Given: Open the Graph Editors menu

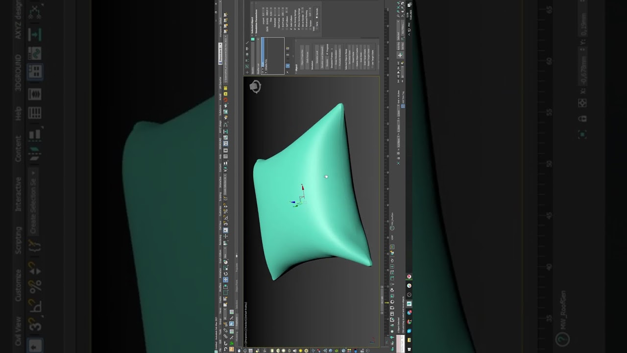Looking at the screenshot, I should (x=220, y=256).
